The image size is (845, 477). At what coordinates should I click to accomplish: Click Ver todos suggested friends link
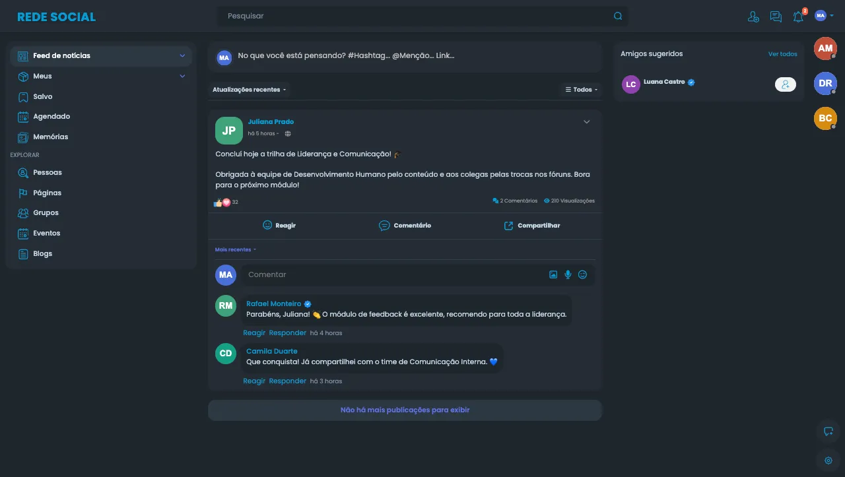tap(783, 54)
